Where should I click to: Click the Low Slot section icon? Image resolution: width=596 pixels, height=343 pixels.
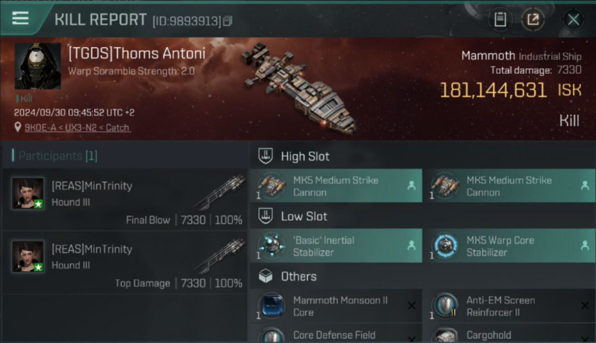[266, 216]
